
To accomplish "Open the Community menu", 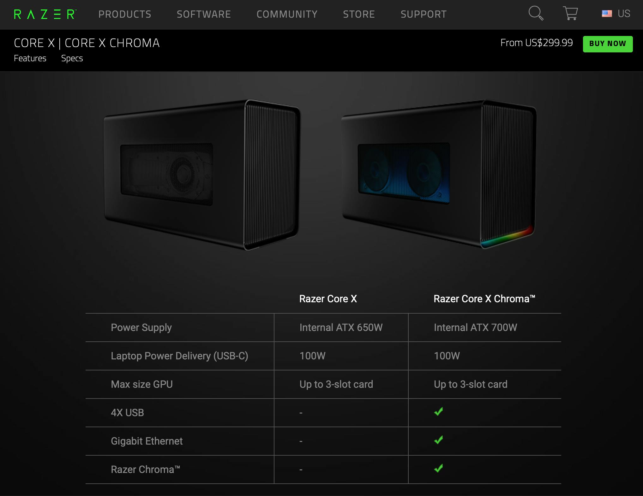I will pos(287,14).
